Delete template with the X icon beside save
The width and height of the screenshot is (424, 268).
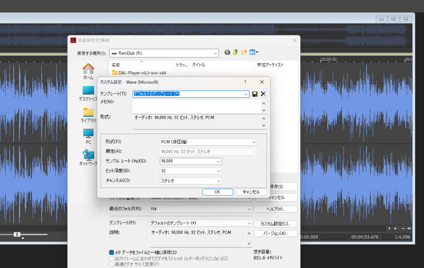click(x=263, y=94)
